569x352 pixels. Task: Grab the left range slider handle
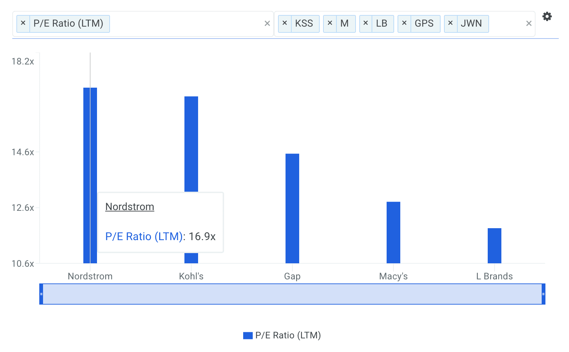pyautogui.click(x=41, y=294)
